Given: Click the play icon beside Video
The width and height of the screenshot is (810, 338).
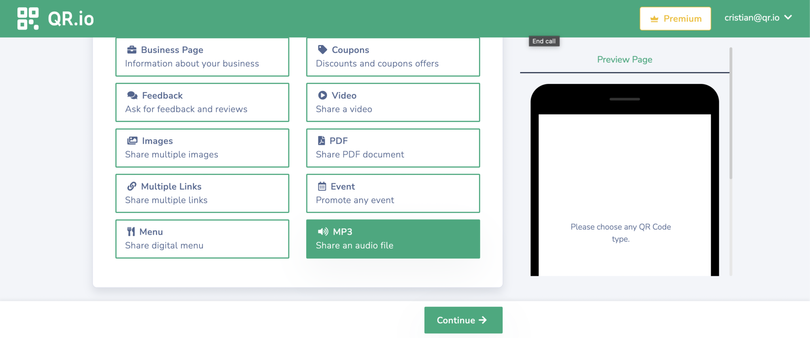Looking at the screenshot, I should (322, 95).
